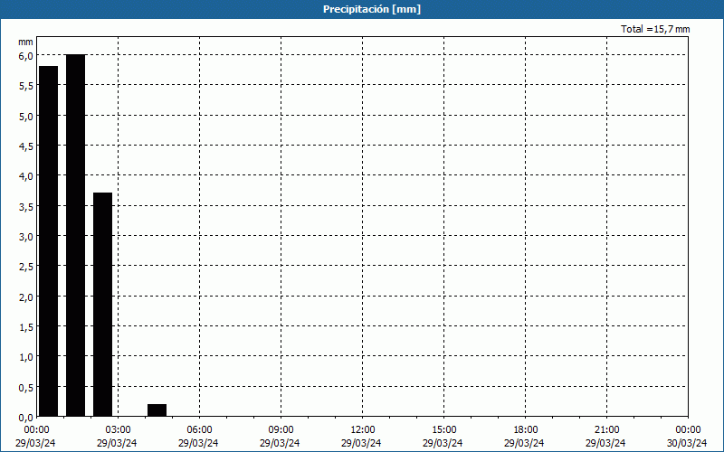The height and width of the screenshot is (452, 724).
Task: Click the 1,0 y-axis value
Action: (26, 357)
